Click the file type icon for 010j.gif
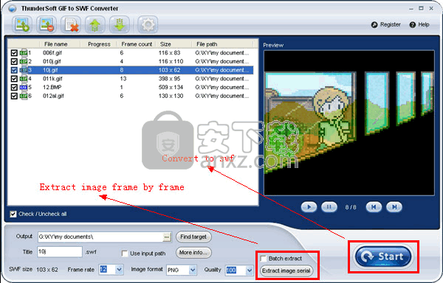 (24, 61)
